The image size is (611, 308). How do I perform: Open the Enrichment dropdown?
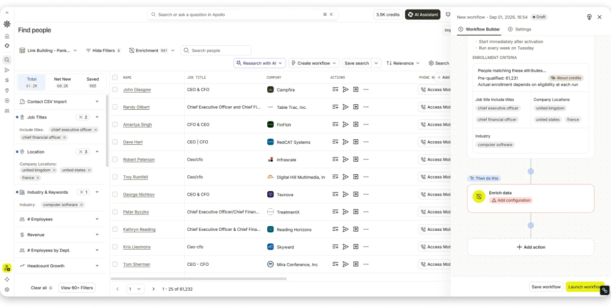tap(152, 50)
